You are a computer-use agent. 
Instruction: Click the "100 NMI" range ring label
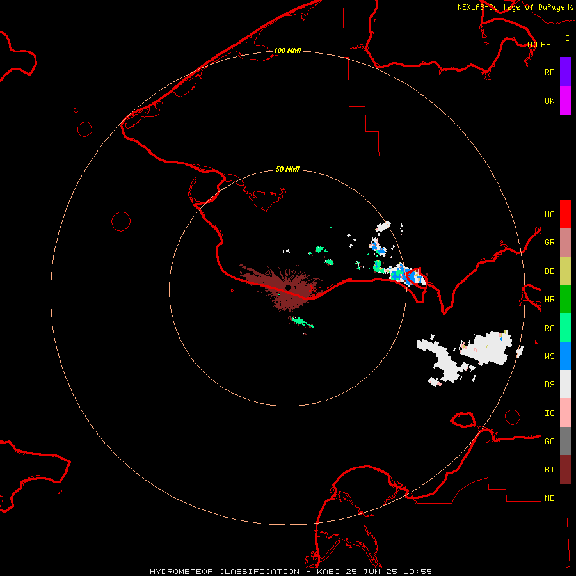(x=287, y=51)
